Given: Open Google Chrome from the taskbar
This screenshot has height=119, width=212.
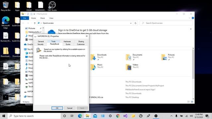Looking at the screenshot, I should coord(118,116).
